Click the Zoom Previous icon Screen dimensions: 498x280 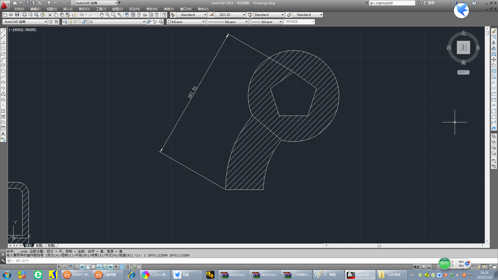coord(120,15)
